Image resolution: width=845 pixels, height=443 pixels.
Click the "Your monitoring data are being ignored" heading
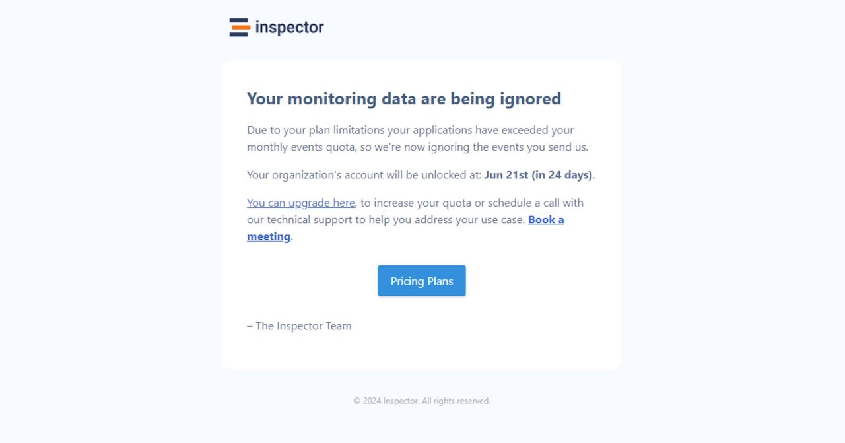(x=403, y=99)
